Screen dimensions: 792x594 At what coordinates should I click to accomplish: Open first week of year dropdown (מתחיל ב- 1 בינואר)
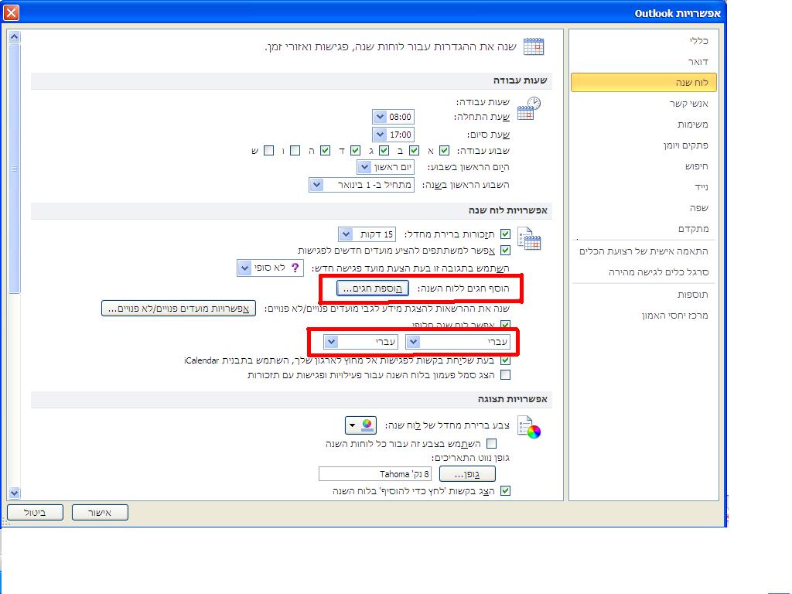[316, 184]
